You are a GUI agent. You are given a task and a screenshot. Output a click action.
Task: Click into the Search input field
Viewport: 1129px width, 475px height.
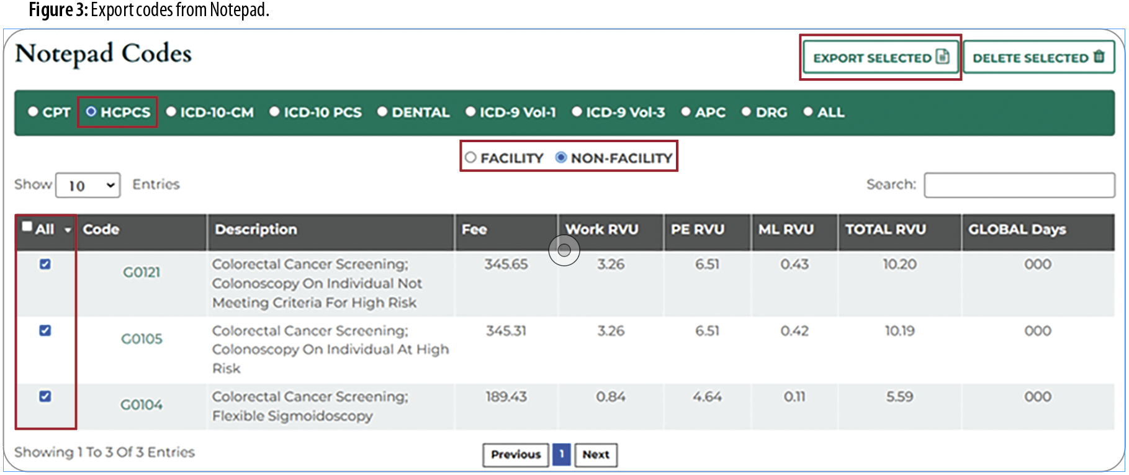[x=1019, y=185]
